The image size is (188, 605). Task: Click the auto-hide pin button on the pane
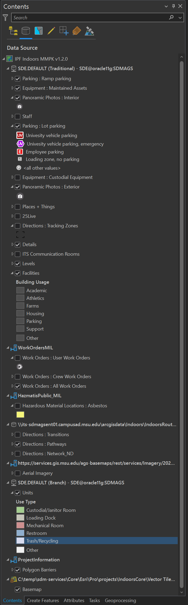(x=173, y=6)
